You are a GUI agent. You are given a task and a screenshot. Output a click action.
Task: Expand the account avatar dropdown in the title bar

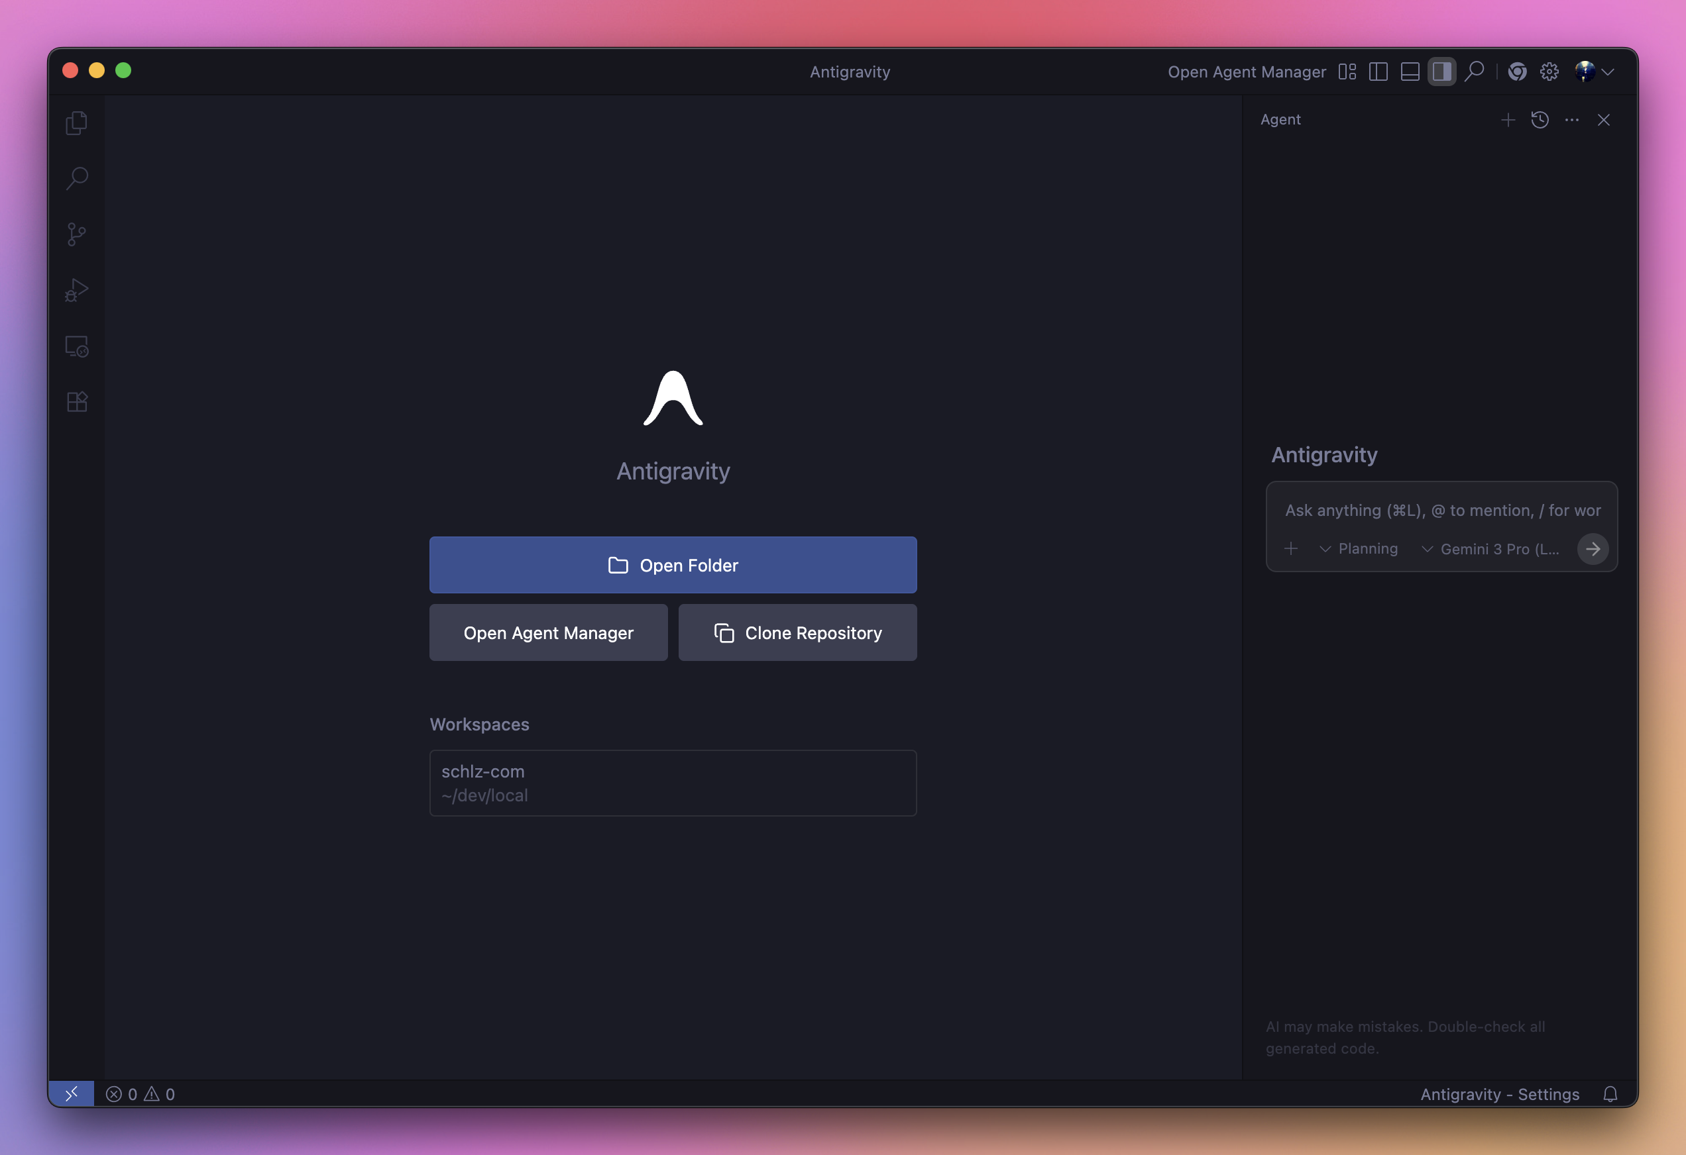(x=1595, y=72)
